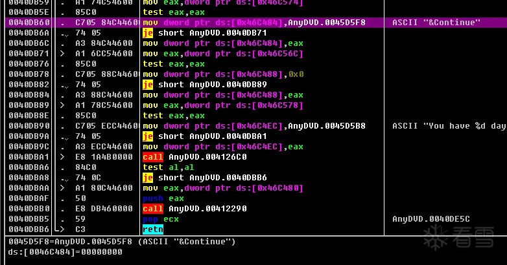
Task: Click address 0040DBAF in address column
Action: click(29, 198)
